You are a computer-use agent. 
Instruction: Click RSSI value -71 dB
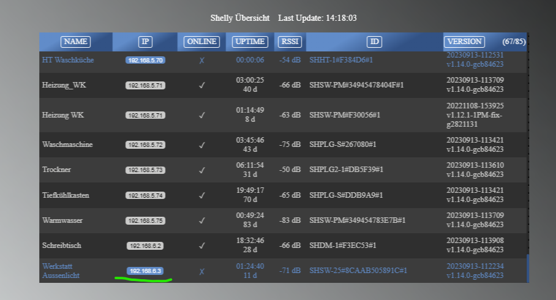coord(290,271)
